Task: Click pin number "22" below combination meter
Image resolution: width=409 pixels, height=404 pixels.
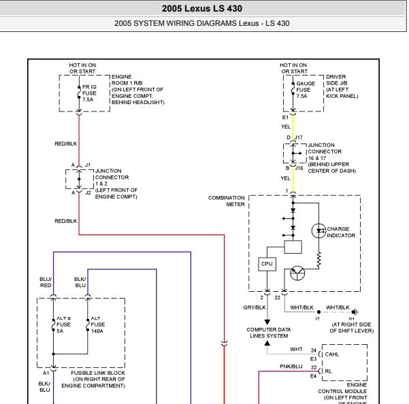Action: coord(277,298)
